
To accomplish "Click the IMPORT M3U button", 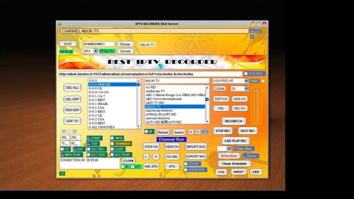I will click(196, 147).
